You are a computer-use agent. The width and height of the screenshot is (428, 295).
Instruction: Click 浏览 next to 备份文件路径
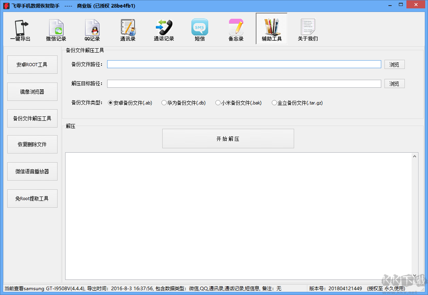[x=394, y=64]
